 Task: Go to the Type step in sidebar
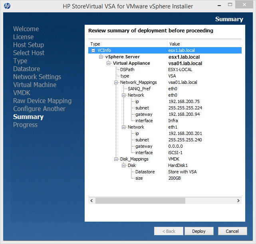coord(20,61)
